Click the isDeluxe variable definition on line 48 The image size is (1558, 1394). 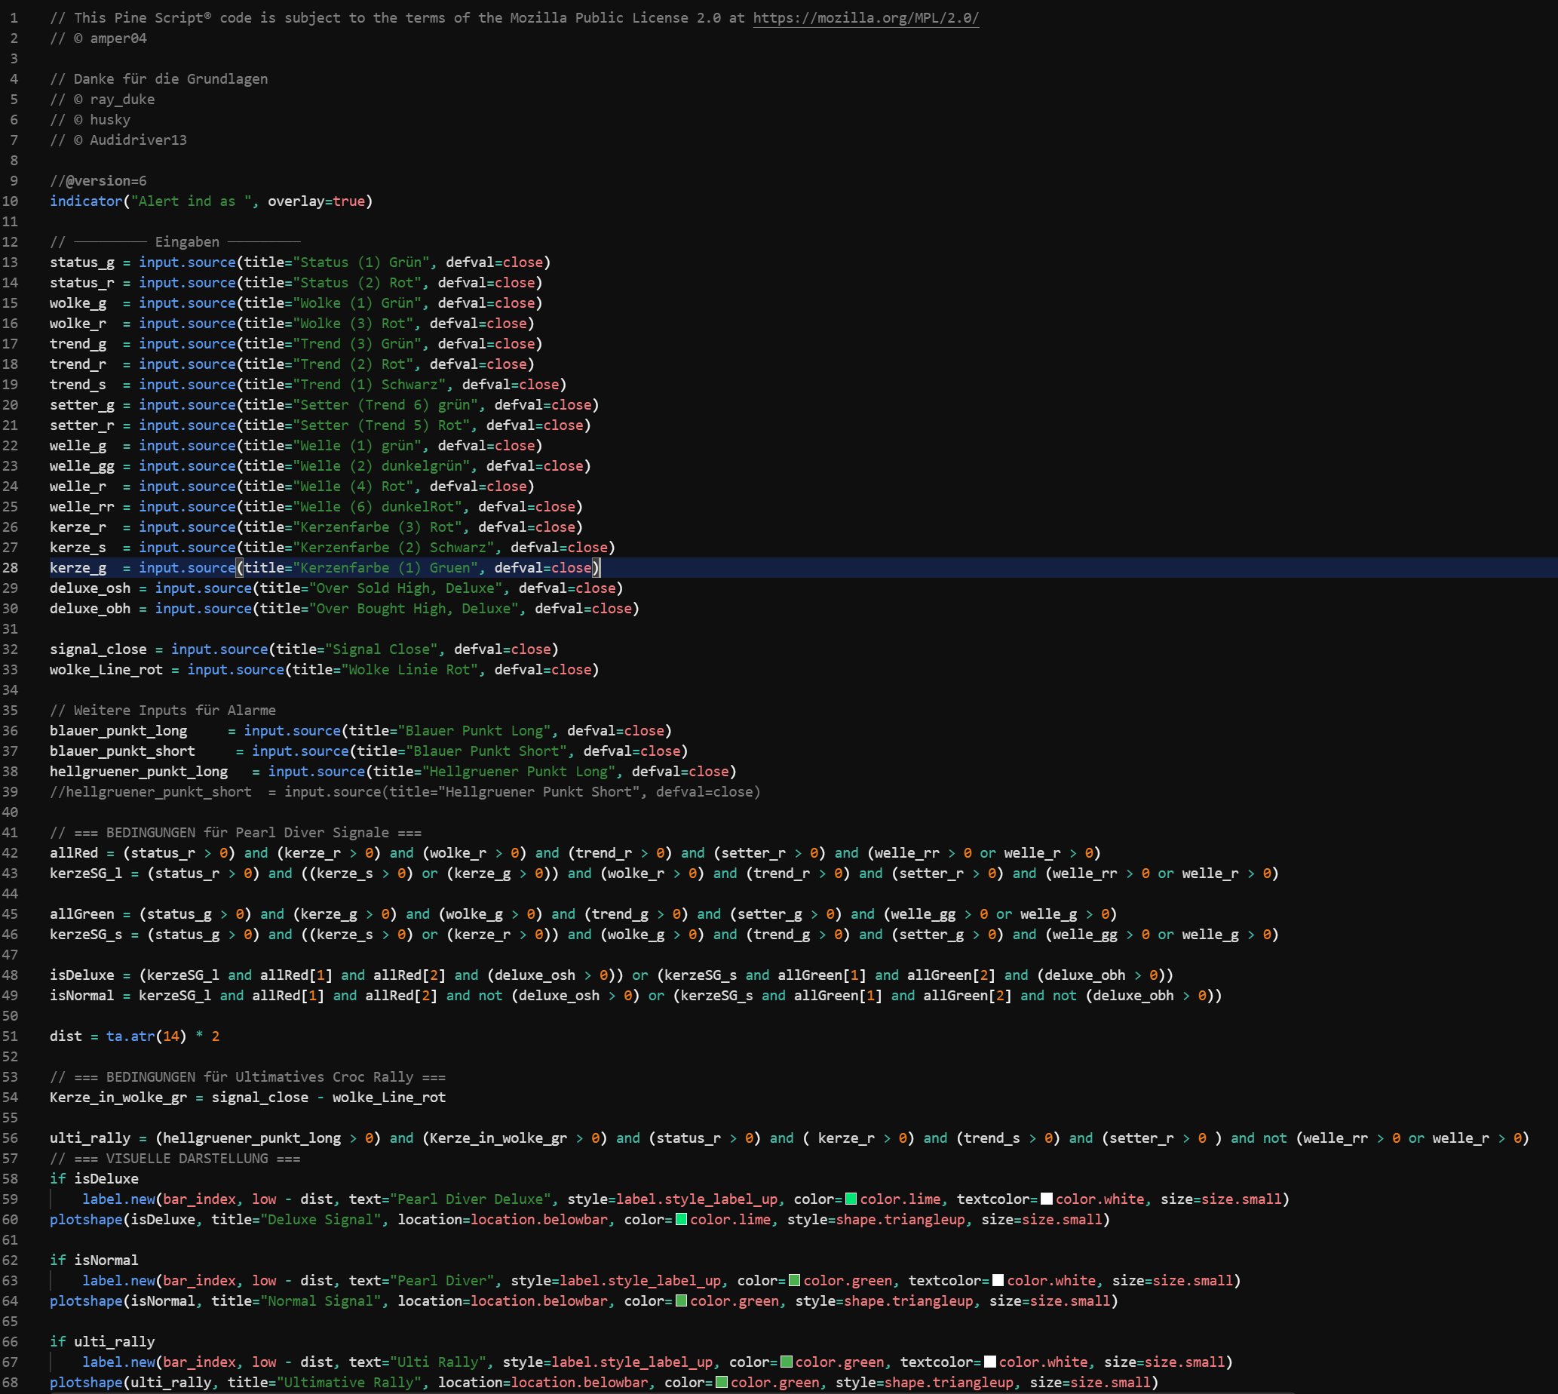coord(81,975)
